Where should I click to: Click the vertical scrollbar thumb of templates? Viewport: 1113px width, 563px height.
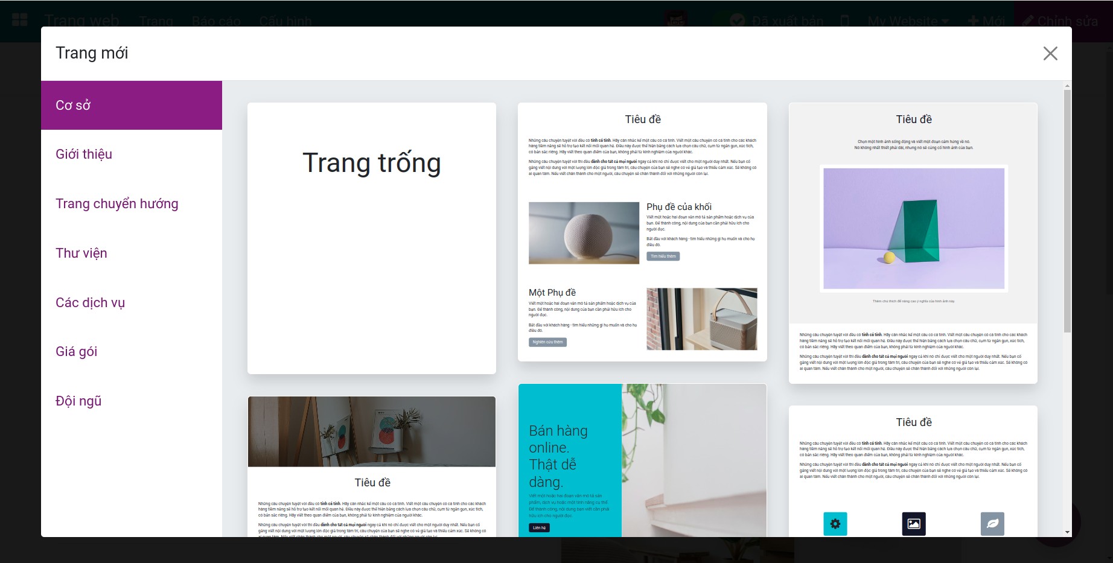pos(1067,211)
